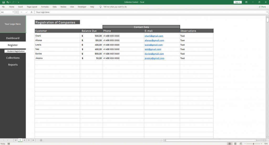Screen dimensions: 269x145
Task: Select the Contact Data header
Action: click(141, 27)
